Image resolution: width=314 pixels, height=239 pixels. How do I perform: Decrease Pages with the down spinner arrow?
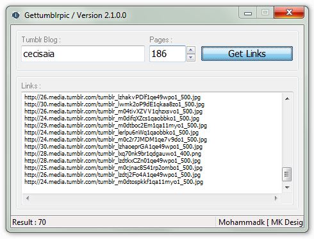tap(191, 58)
